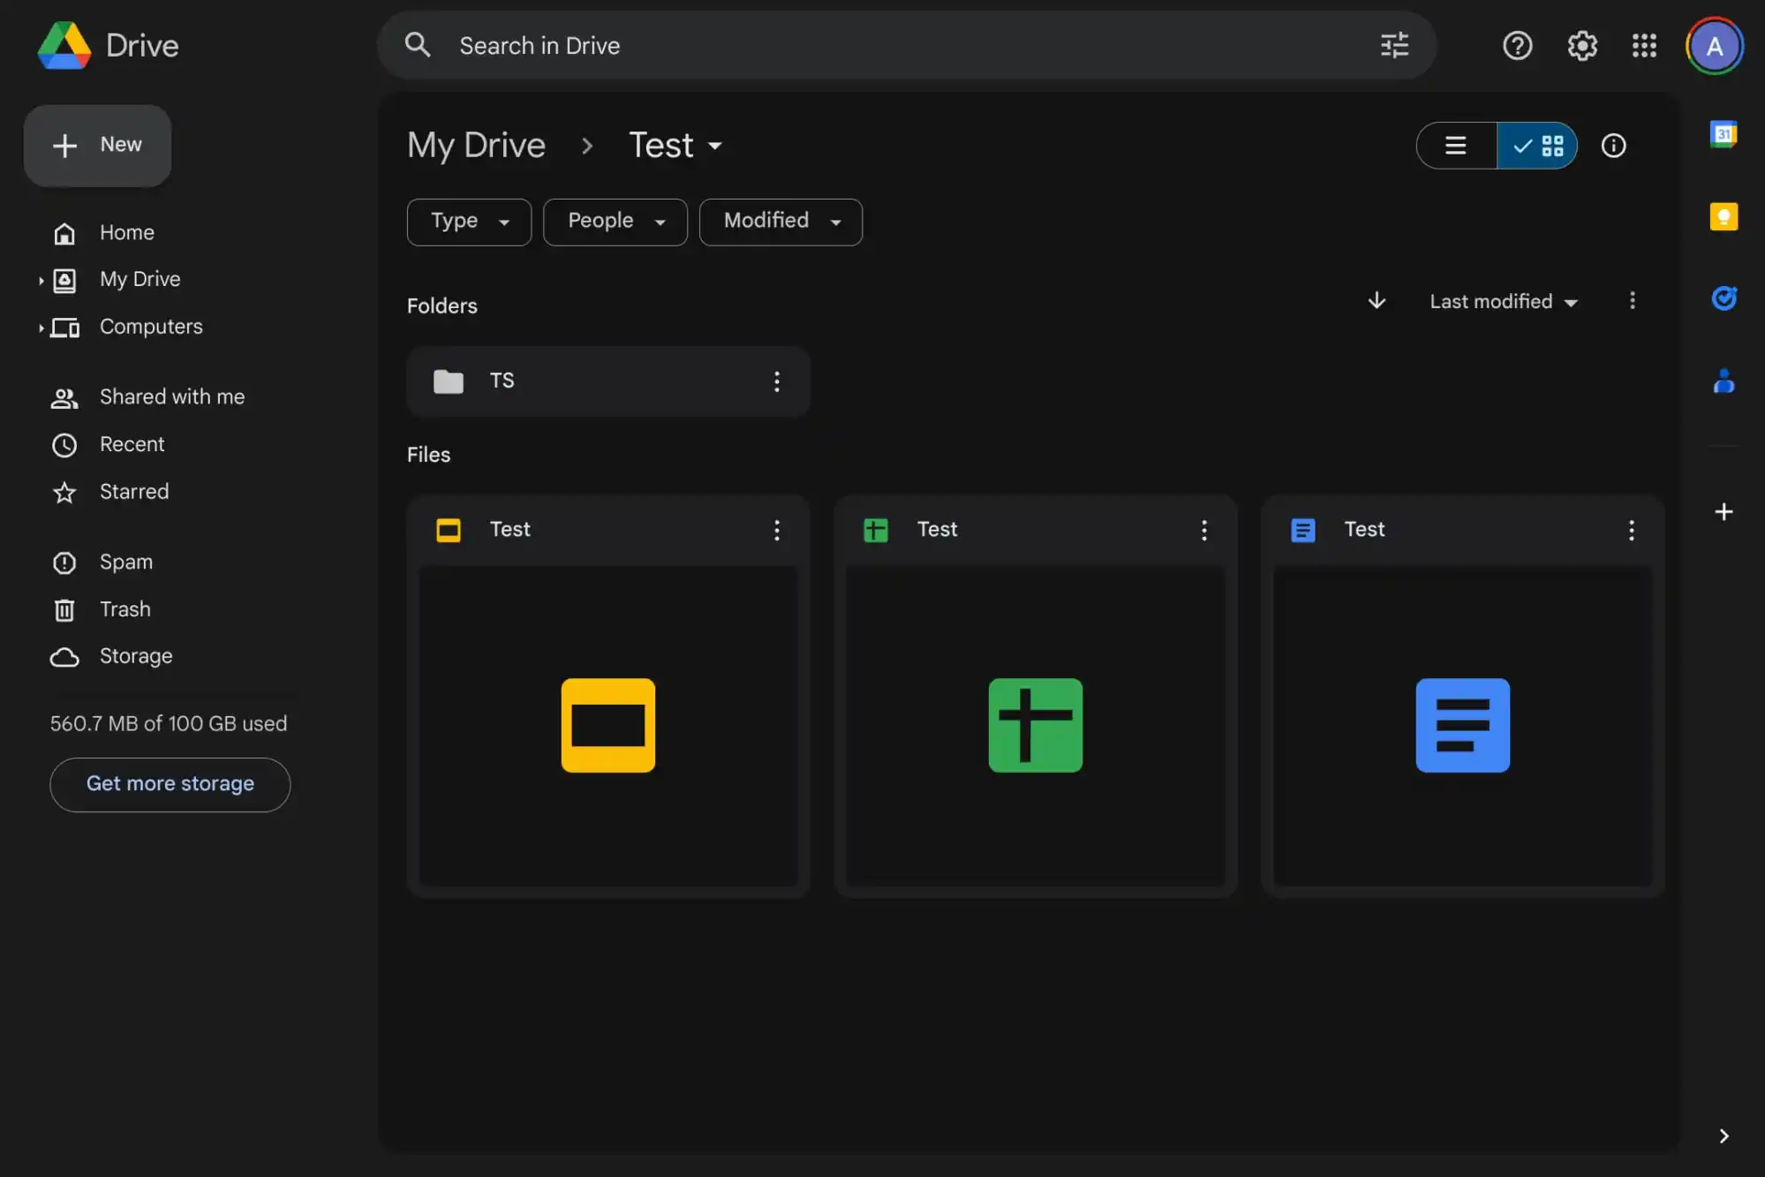The image size is (1765, 1177).
Task: Open My Drive section
Action: pos(140,278)
